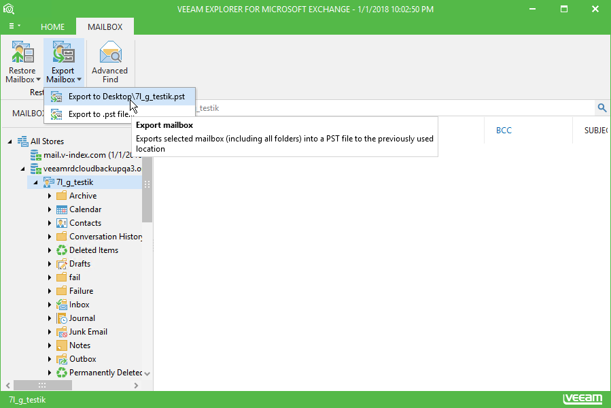This screenshot has width=611, height=408.
Task: Click the tree horizontal scrollbar thumb
Action: pos(43,386)
